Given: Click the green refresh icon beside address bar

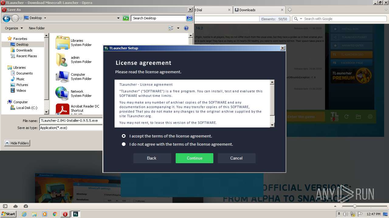Looking at the screenshot, I should 126,18.
